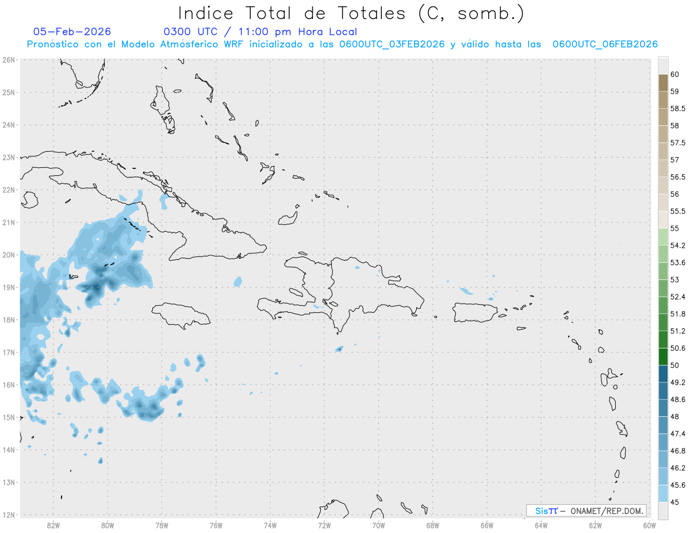Click the colorbar label "56.5"
The image size is (690, 533).
[x=678, y=177]
